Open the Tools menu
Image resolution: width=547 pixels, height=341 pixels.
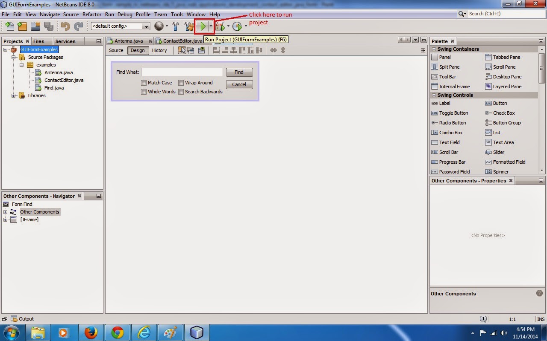pyautogui.click(x=177, y=14)
